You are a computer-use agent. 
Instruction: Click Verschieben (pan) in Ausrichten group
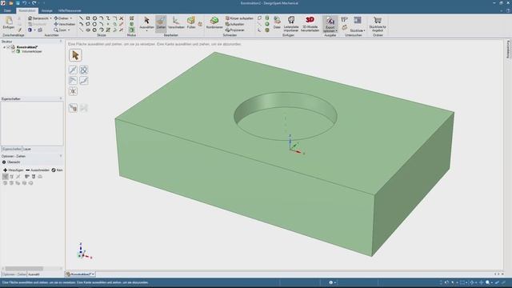coord(64,24)
